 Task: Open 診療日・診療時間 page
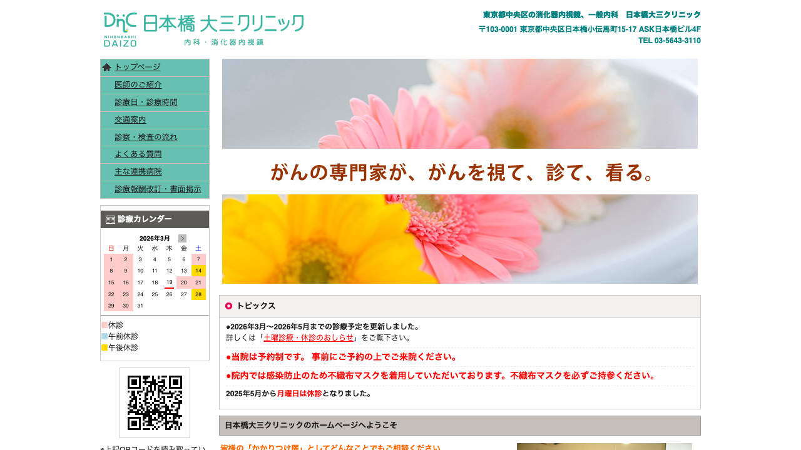(146, 102)
